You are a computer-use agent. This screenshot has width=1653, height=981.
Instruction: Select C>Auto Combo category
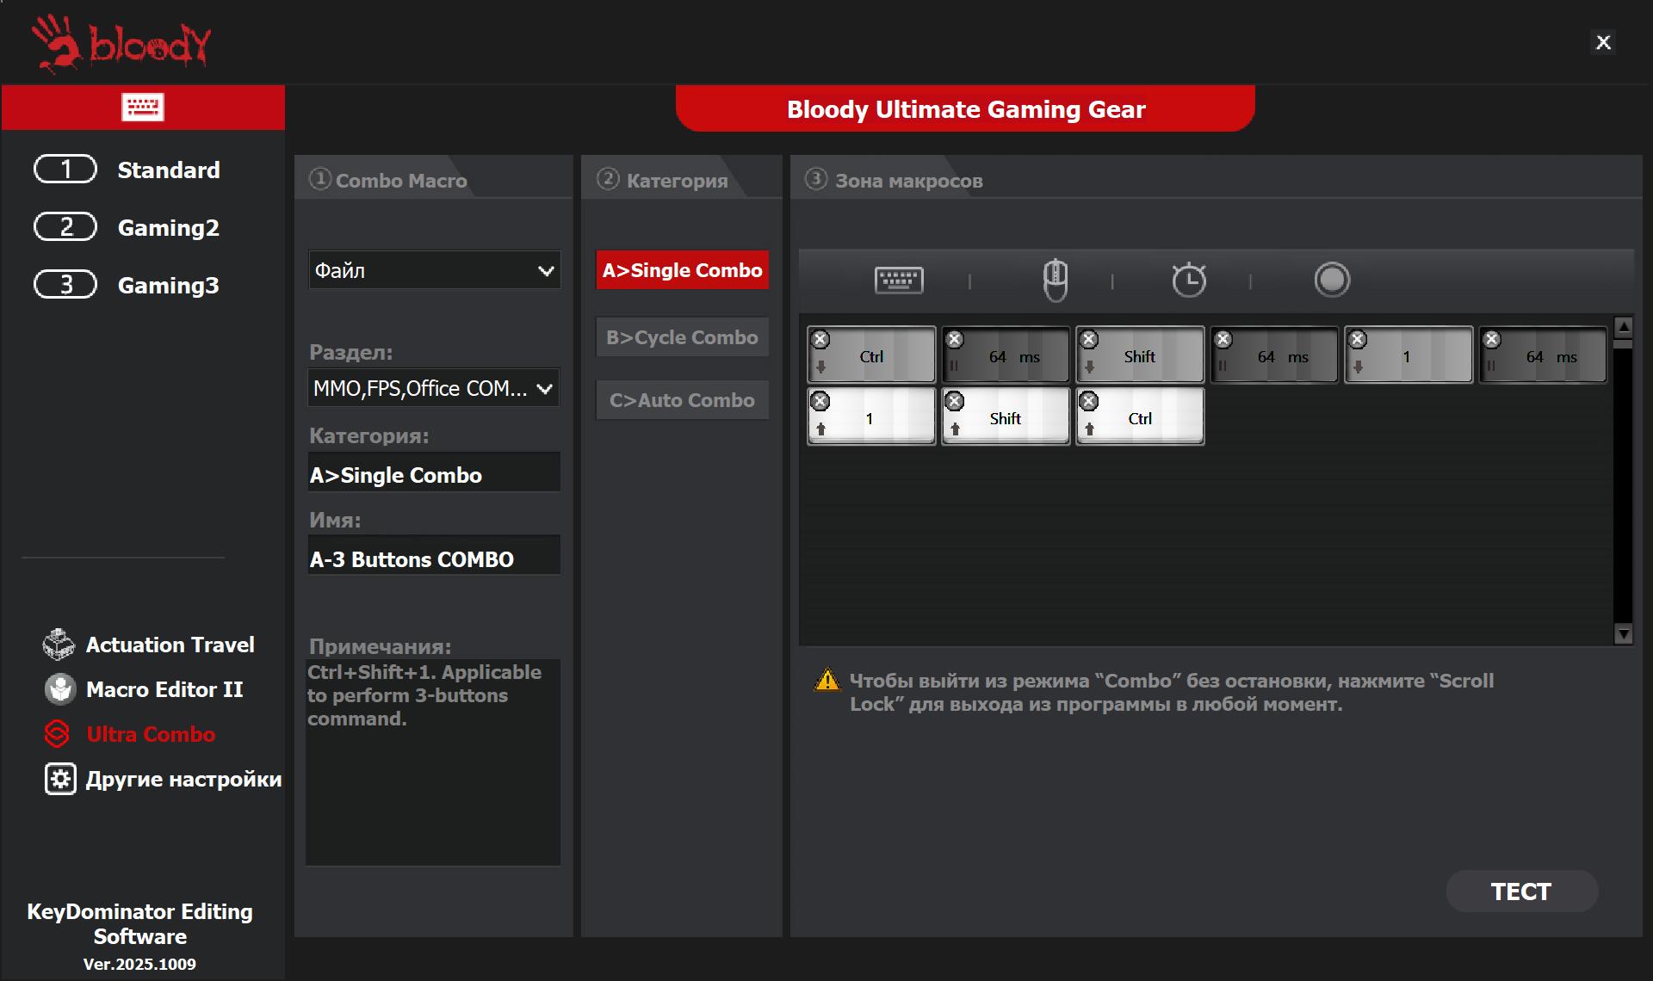[682, 400]
